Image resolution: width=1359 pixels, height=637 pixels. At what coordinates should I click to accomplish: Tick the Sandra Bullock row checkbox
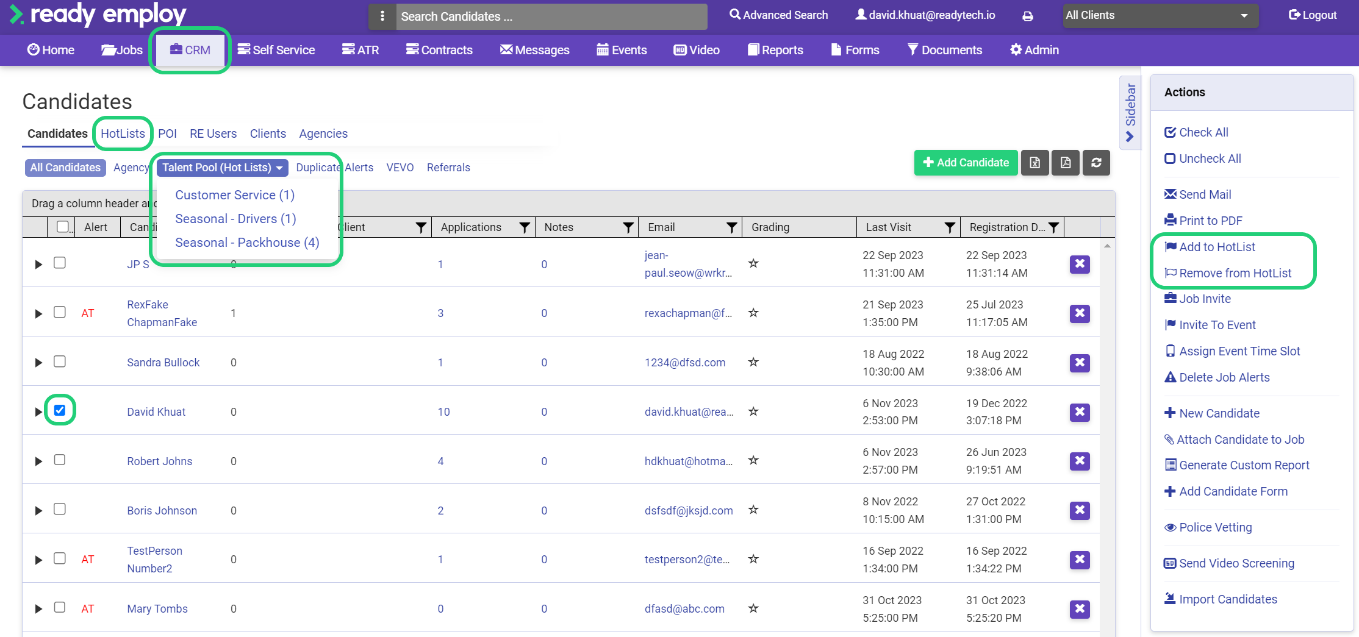pyautogui.click(x=60, y=361)
